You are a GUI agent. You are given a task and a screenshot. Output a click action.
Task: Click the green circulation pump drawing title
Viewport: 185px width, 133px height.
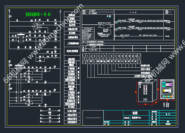coord(38,15)
